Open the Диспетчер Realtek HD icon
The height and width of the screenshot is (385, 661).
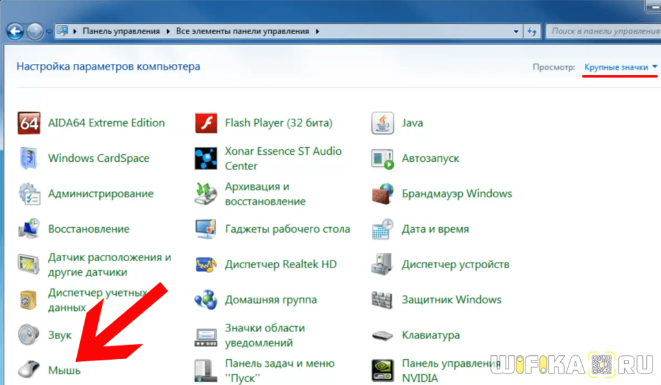click(x=206, y=264)
